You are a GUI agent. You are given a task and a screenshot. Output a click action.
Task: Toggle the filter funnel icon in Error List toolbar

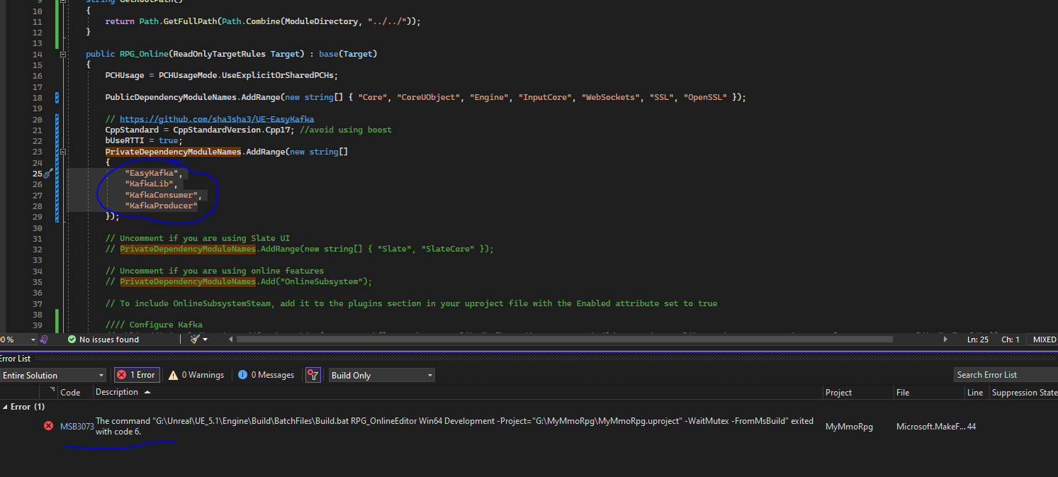tap(313, 375)
